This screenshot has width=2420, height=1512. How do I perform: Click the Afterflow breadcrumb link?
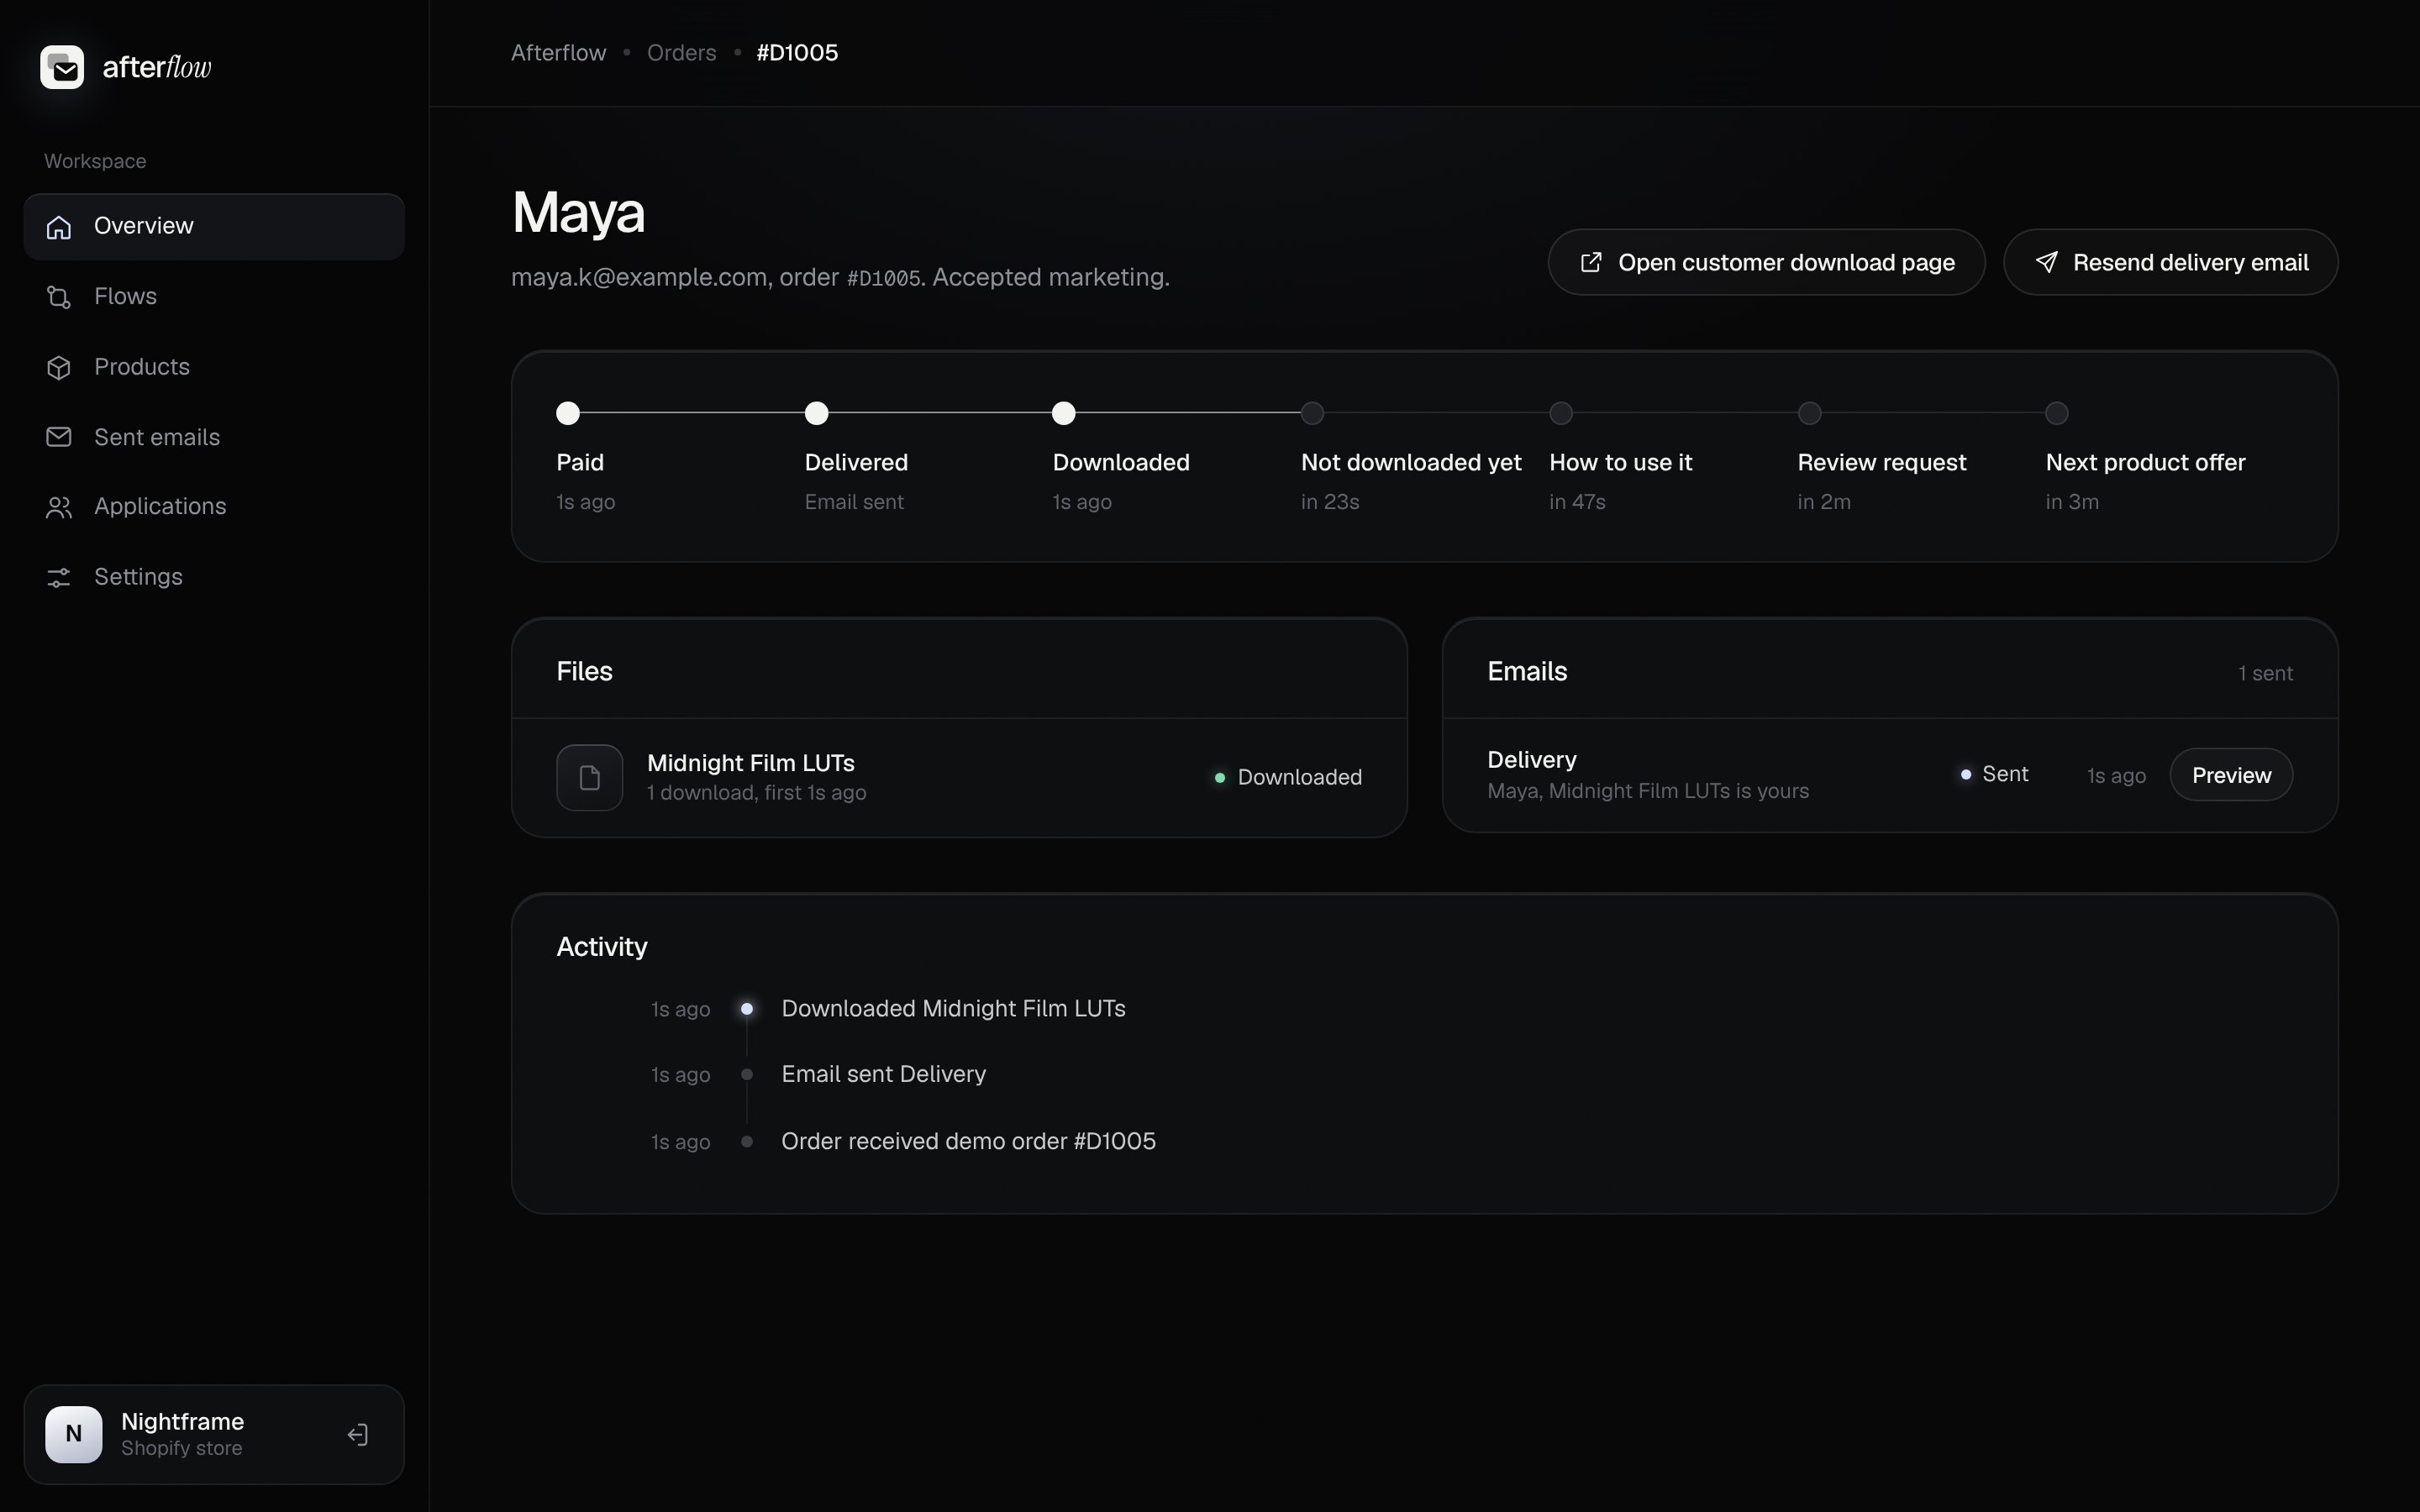[x=558, y=53]
